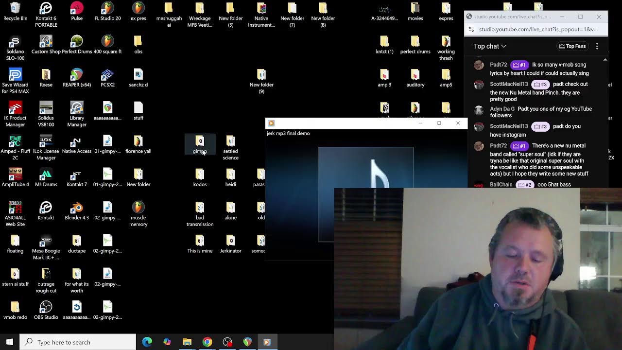Viewport: 622px width, 350px height.
Task: Select the Blender 4.3 desktop icon
Action: 77,208
